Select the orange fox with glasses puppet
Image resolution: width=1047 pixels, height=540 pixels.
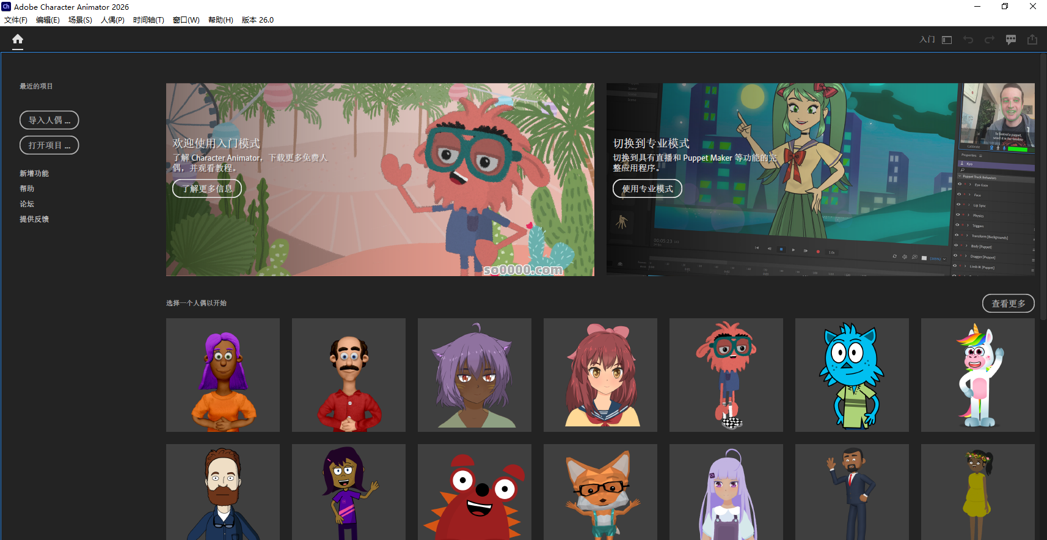coord(600,492)
